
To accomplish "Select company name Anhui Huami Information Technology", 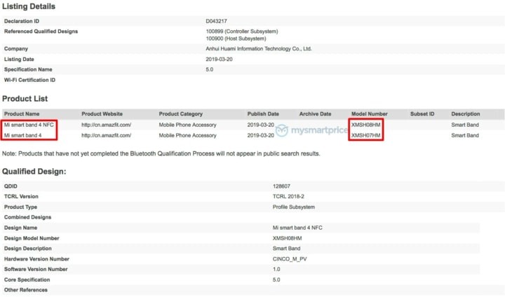I will coord(259,49).
